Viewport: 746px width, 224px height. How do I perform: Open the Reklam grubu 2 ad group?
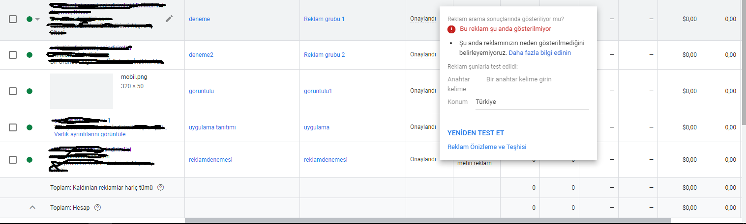(x=324, y=55)
